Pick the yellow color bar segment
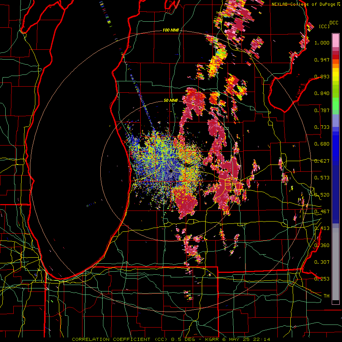Viewport: 342px width, 342px height. pyautogui.click(x=336, y=74)
